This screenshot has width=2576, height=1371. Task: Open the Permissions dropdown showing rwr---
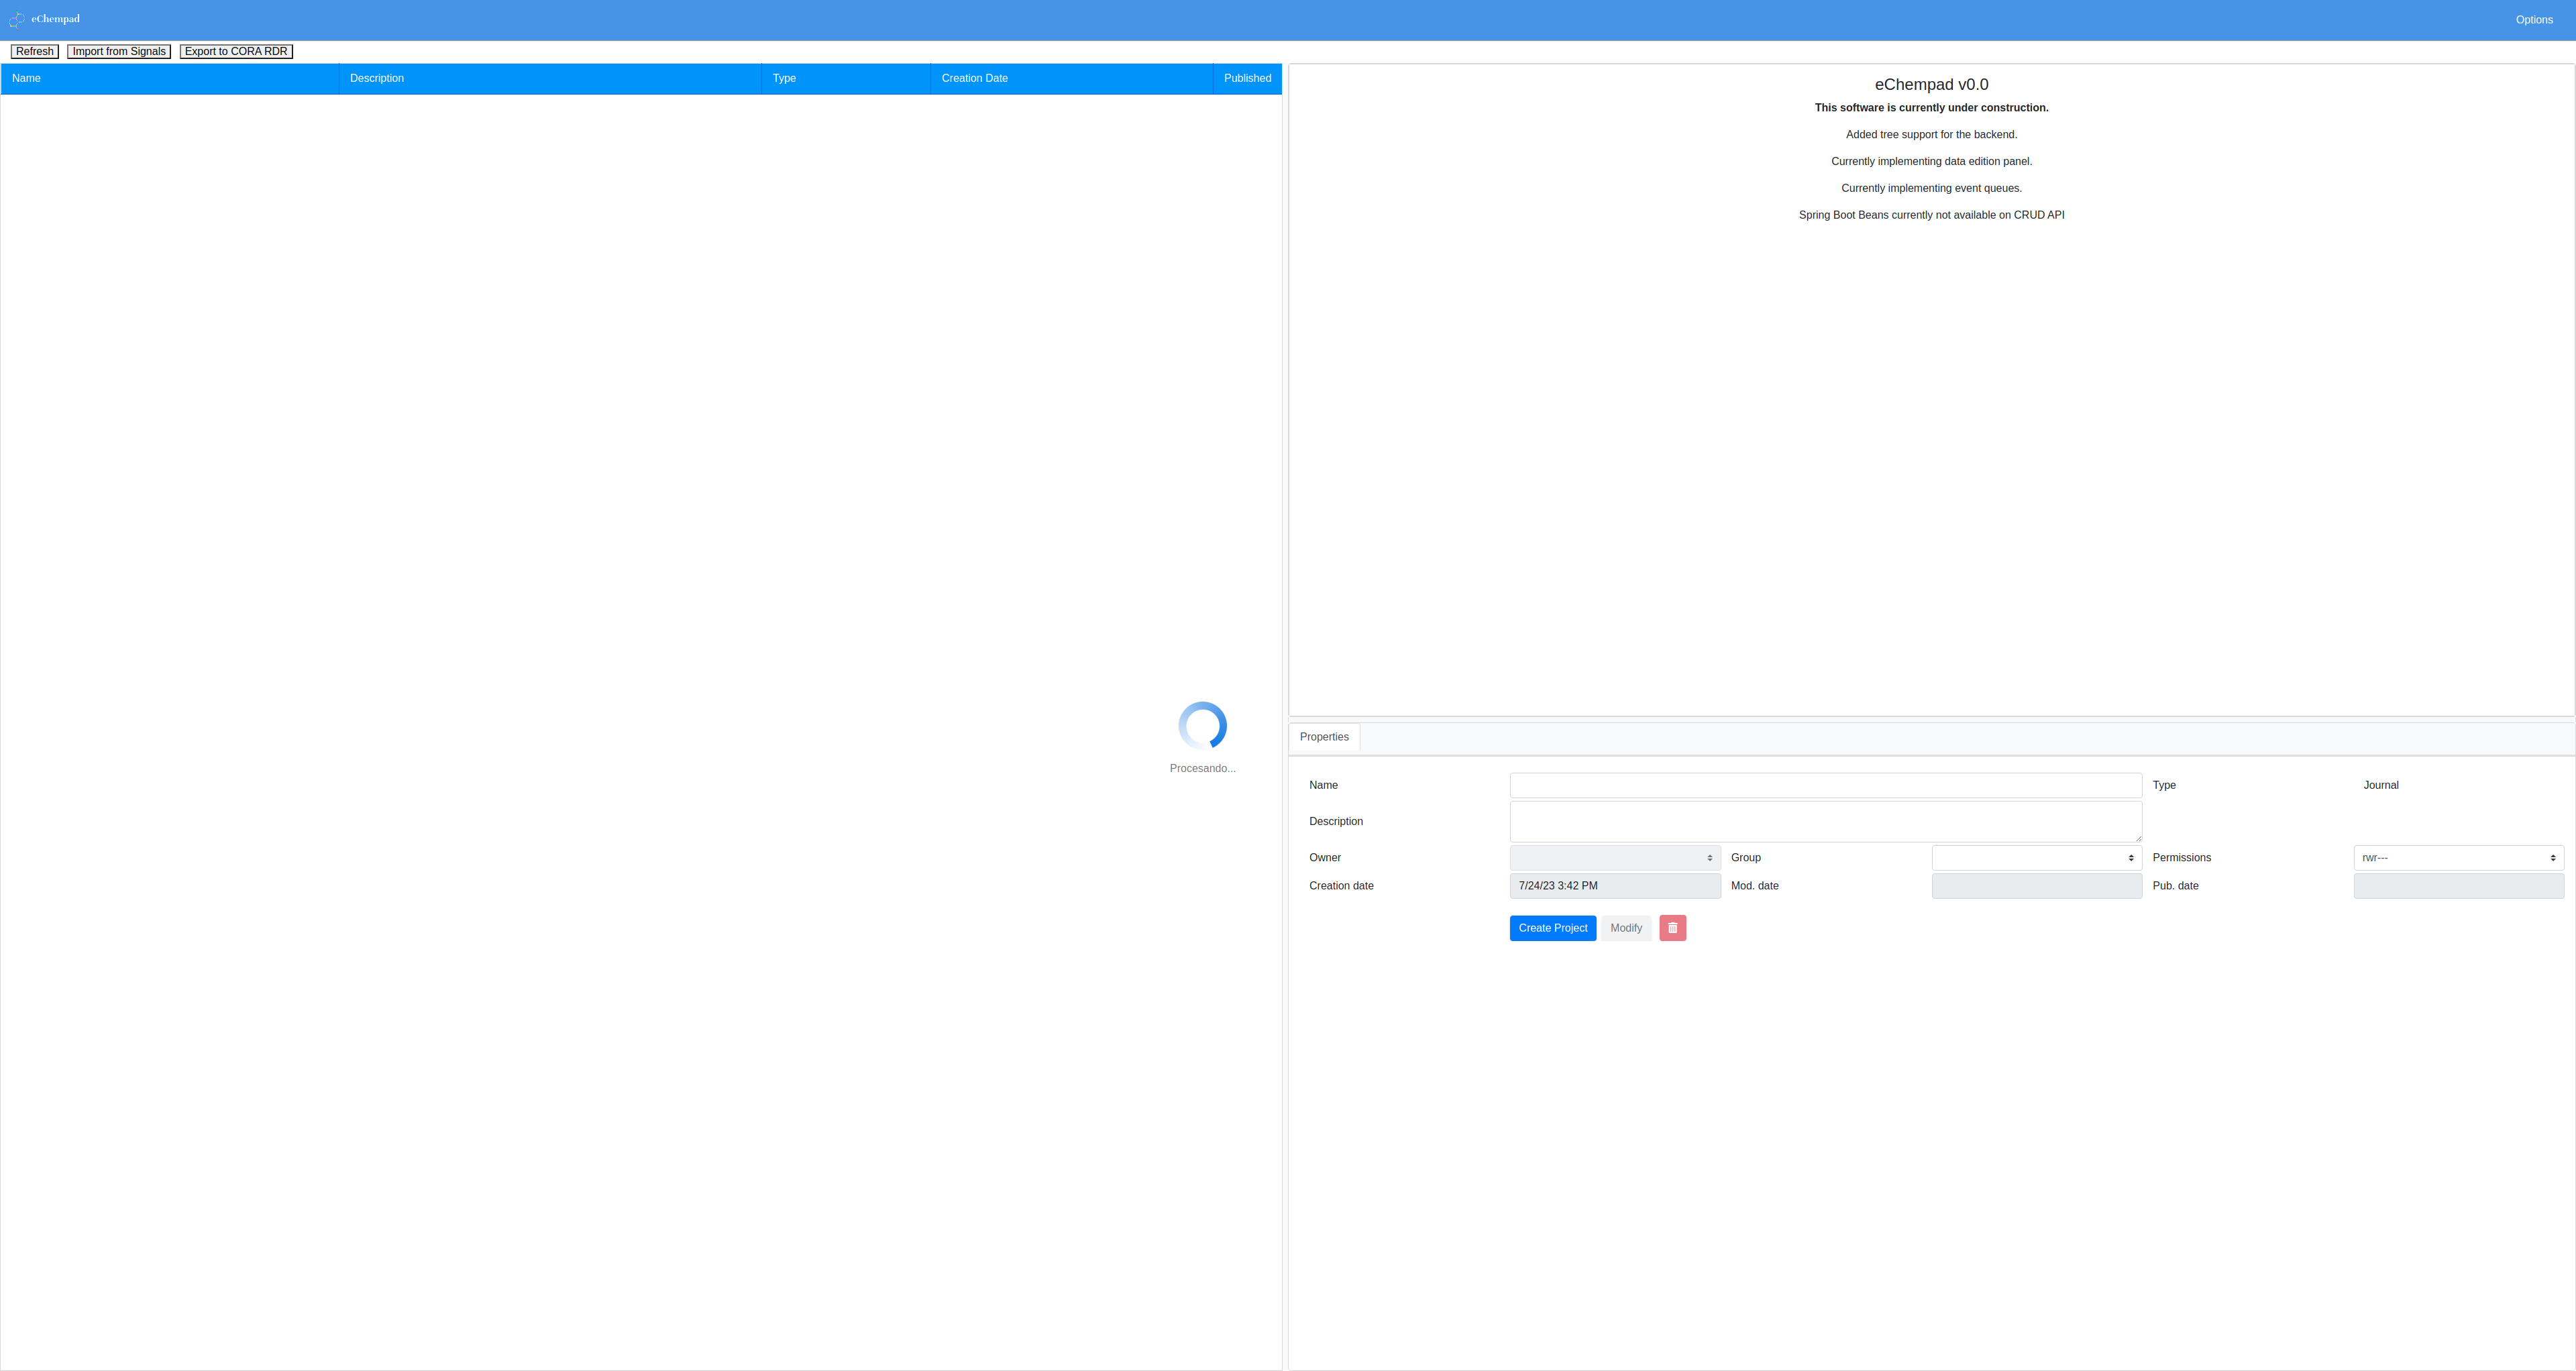(x=2458, y=858)
